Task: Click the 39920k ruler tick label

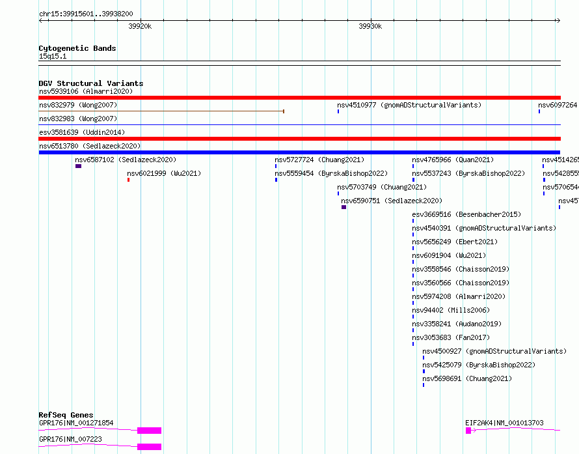Action: pyautogui.click(x=140, y=26)
